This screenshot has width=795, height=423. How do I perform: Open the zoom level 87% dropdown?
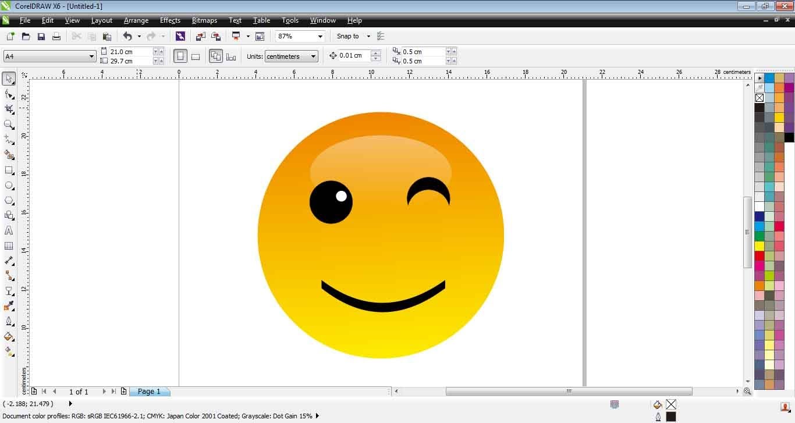(320, 36)
